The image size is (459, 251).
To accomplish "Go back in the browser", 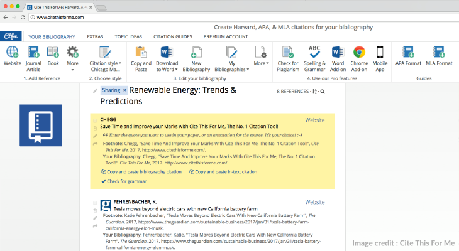I will [x=6, y=17].
